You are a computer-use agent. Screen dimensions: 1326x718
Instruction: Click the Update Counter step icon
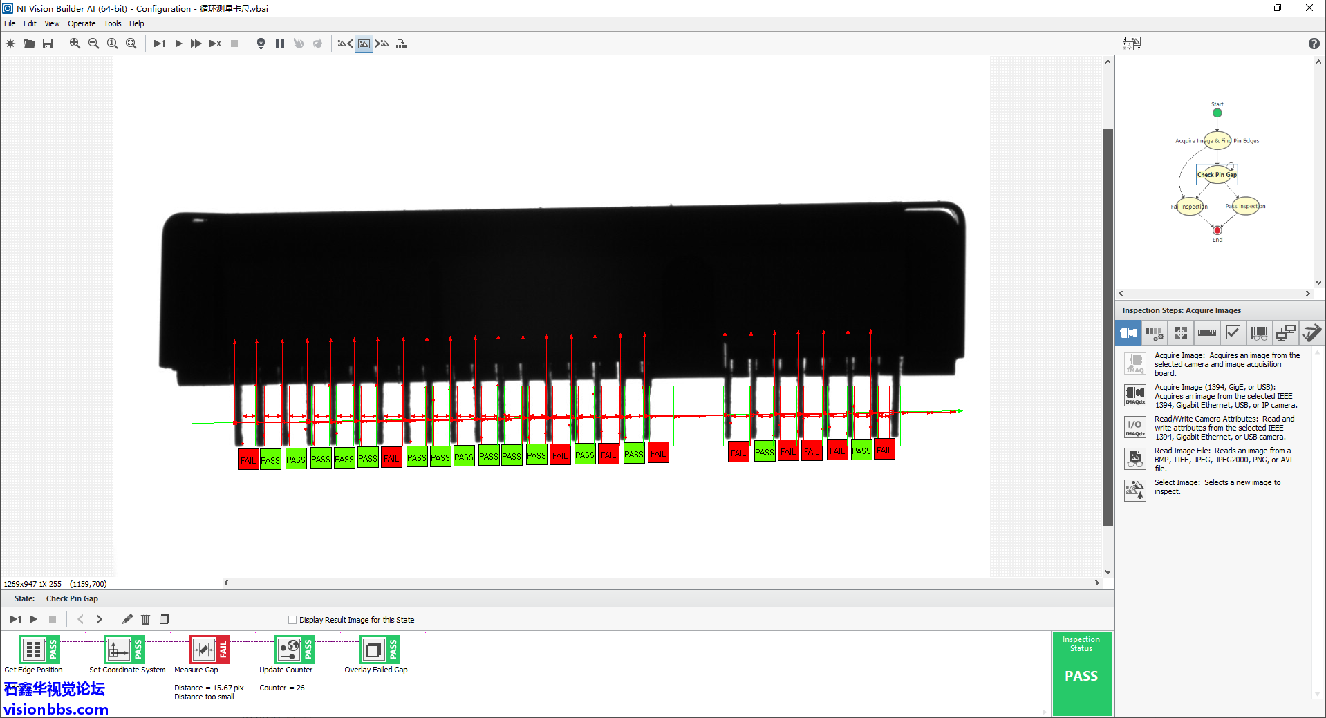(x=288, y=650)
